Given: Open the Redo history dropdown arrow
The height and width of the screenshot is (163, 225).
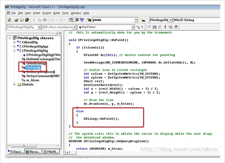Looking at the screenshot, I should 65,20.
